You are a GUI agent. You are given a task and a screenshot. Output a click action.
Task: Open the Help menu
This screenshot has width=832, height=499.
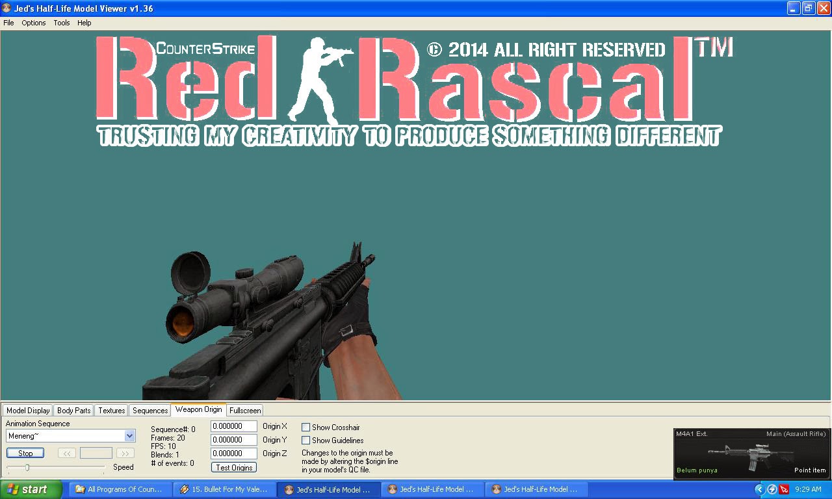[x=84, y=23]
